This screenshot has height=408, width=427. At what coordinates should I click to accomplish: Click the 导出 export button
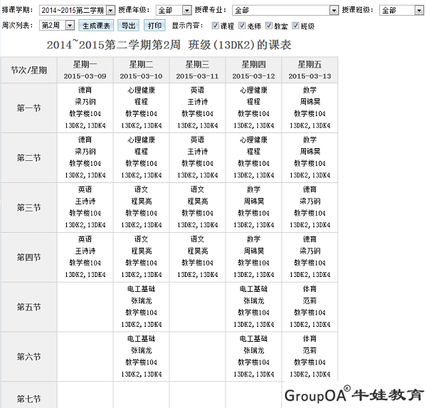128,26
